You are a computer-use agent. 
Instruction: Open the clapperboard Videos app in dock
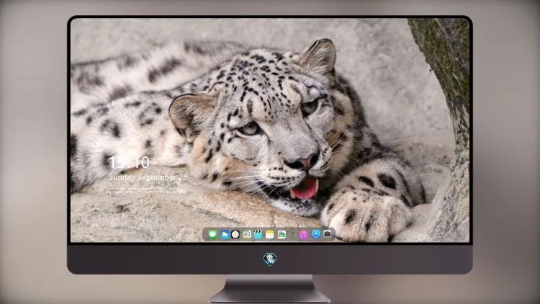tap(258, 235)
